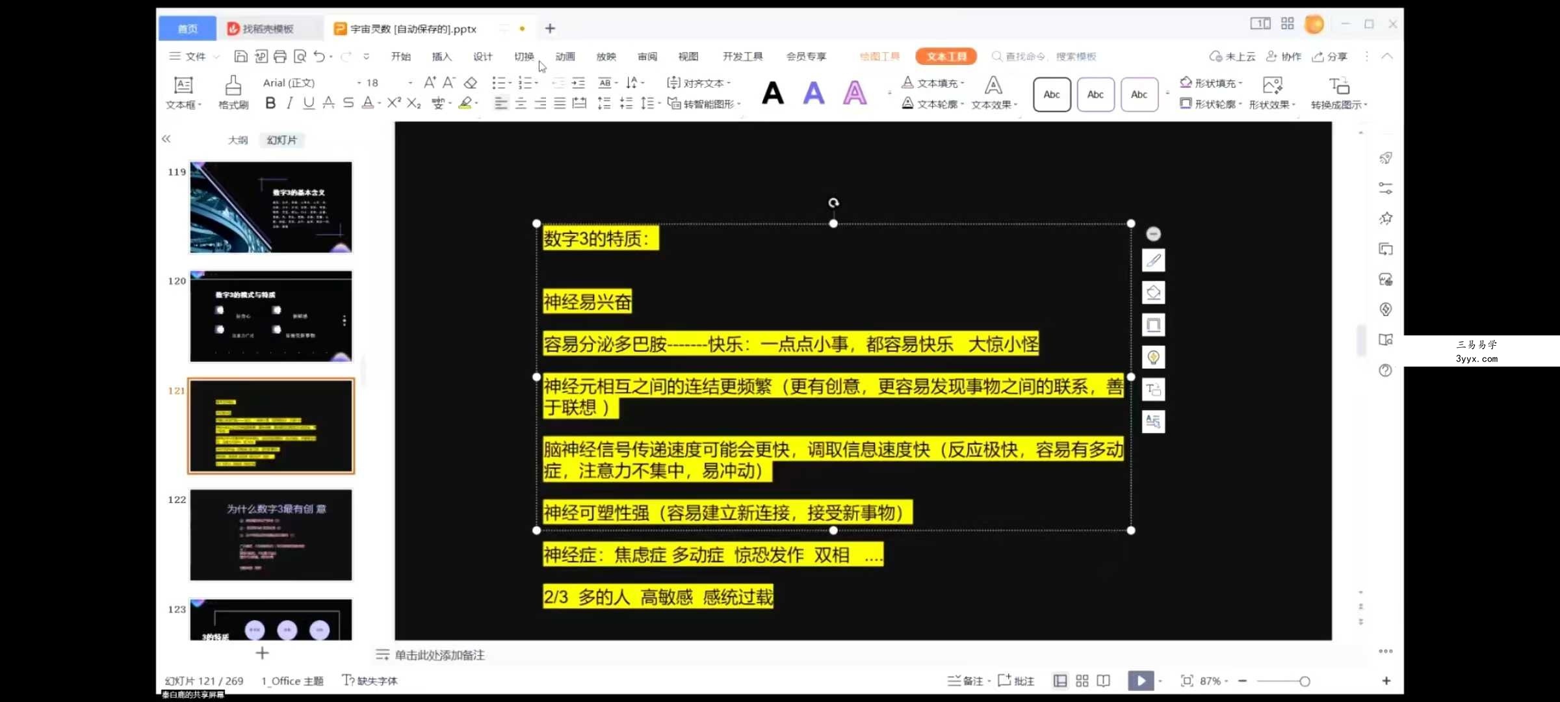Open Text Effects (文本效果) menu

(994, 93)
